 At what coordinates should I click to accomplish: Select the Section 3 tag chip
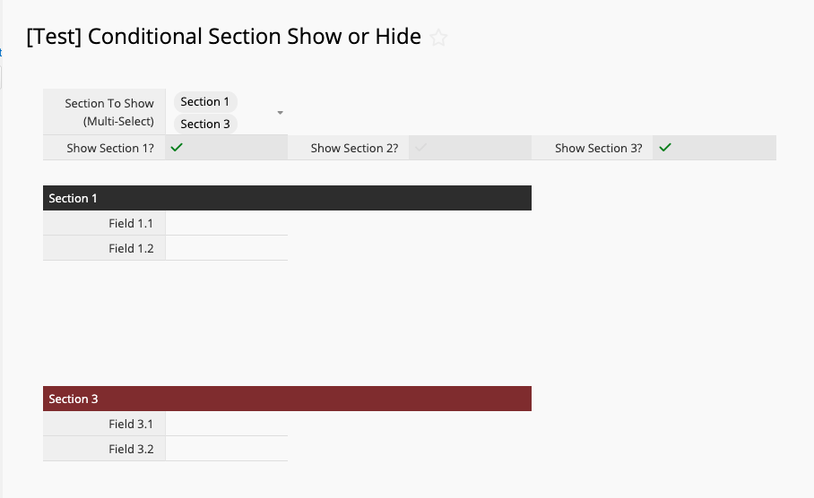coord(205,124)
